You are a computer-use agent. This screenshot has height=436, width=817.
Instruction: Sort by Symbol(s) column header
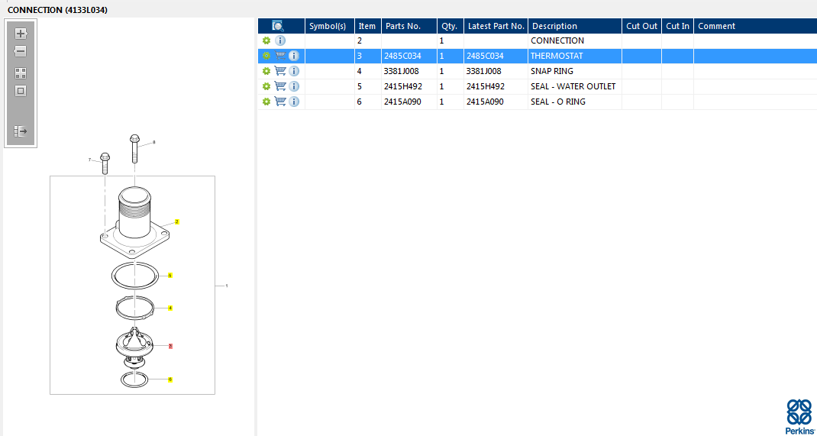click(x=330, y=26)
